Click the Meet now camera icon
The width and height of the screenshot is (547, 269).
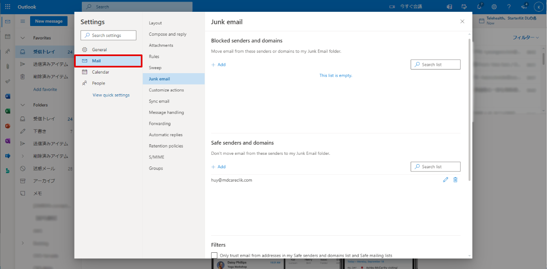(x=392, y=7)
